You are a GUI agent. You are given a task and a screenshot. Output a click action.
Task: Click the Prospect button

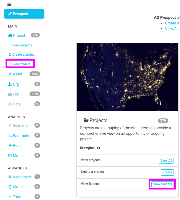pyautogui.click(x=24, y=14)
